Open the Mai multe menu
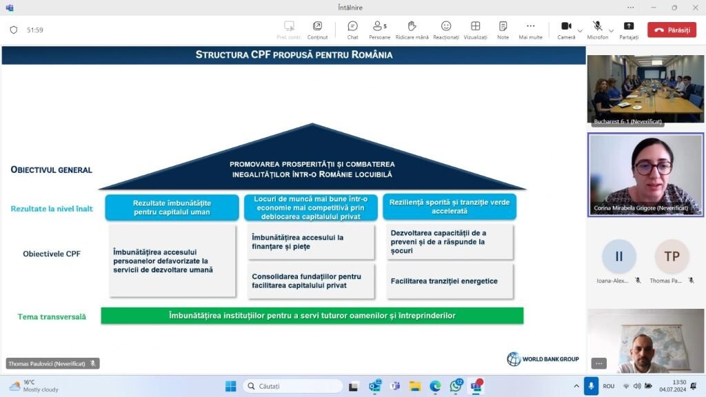The image size is (706, 397). pos(530,30)
